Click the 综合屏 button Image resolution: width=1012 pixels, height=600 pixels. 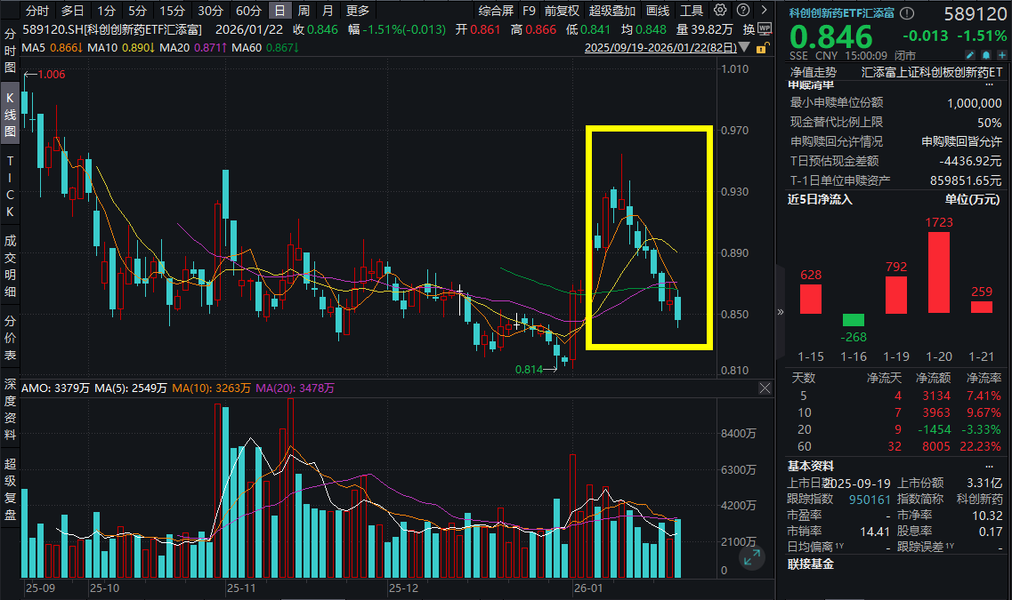click(x=498, y=11)
